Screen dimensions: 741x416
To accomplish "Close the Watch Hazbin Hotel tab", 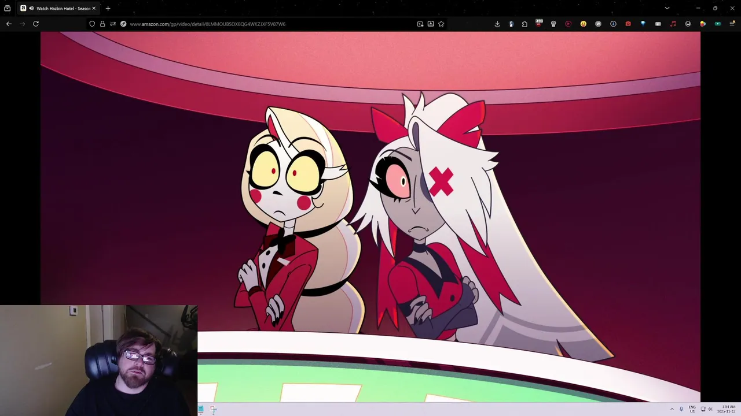I will 94,8.
